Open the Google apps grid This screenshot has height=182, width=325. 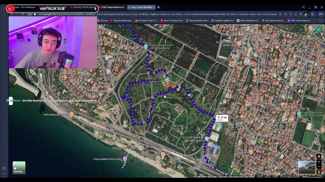pyautogui.click(x=311, y=30)
